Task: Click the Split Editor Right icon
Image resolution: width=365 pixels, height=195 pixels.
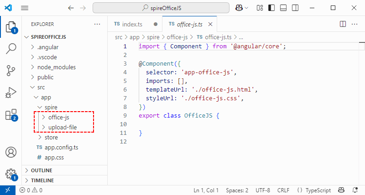Action: (x=343, y=24)
